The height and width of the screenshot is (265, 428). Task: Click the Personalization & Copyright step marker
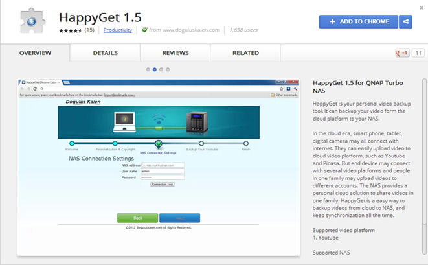pos(115,143)
